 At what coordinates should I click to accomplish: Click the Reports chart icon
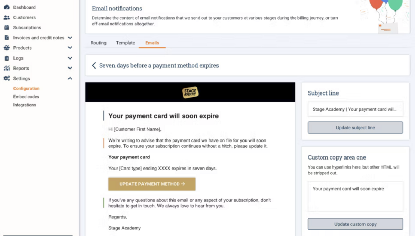pos(7,68)
